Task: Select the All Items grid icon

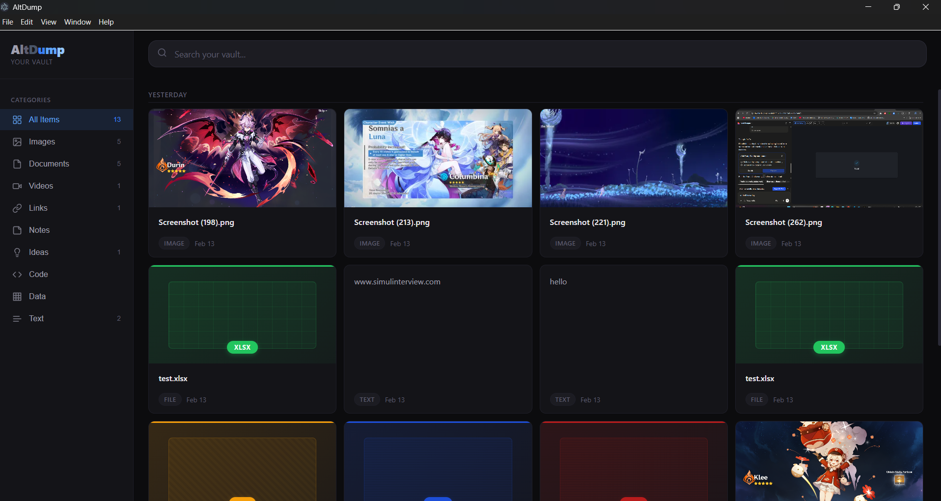Action: [x=17, y=119]
